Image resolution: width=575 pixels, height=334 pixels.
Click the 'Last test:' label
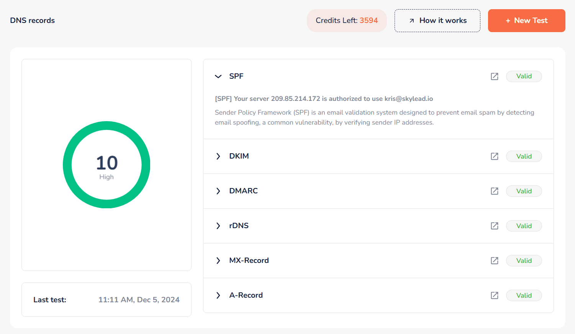pyautogui.click(x=50, y=300)
